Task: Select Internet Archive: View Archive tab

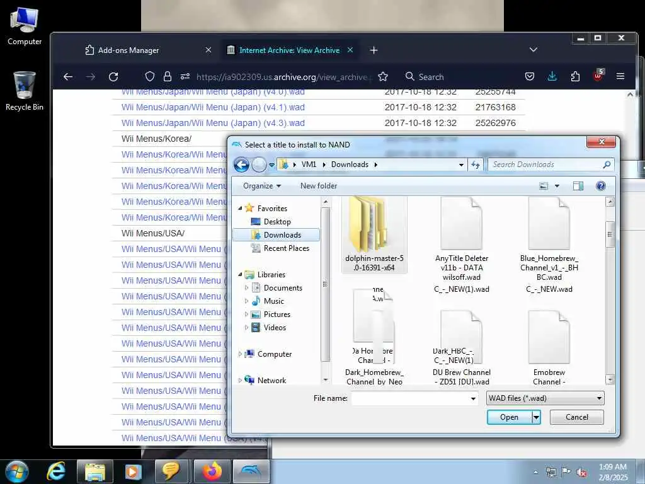Action: 290,50
